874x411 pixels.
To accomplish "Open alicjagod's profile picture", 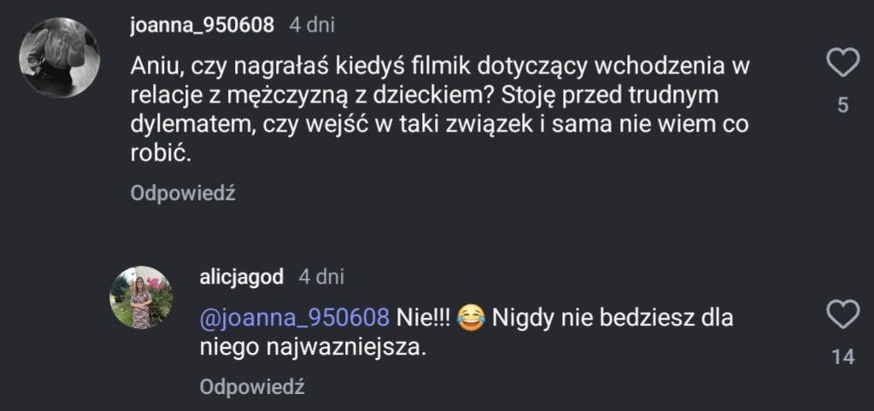I will 142,297.
